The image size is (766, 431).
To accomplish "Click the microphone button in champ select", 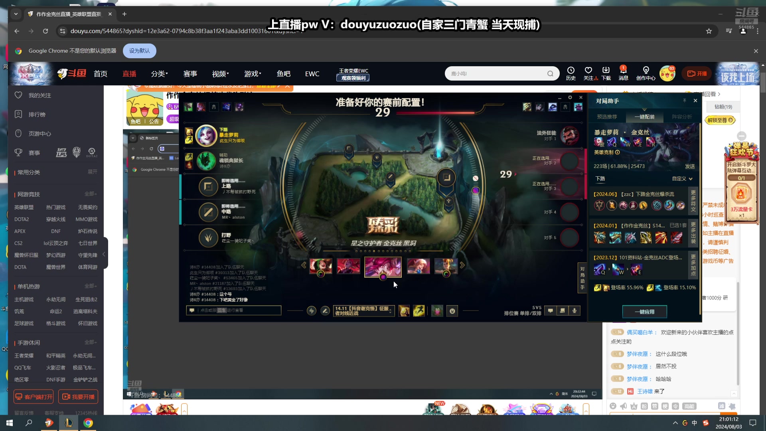I will (x=574, y=310).
